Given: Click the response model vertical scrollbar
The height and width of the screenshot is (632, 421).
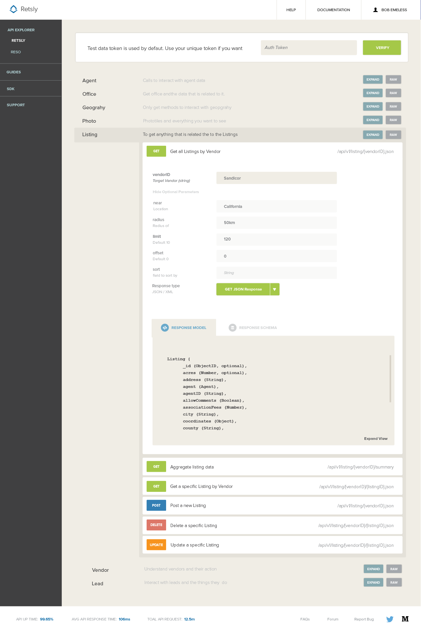Looking at the screenshot, I should tap(390, 379).
